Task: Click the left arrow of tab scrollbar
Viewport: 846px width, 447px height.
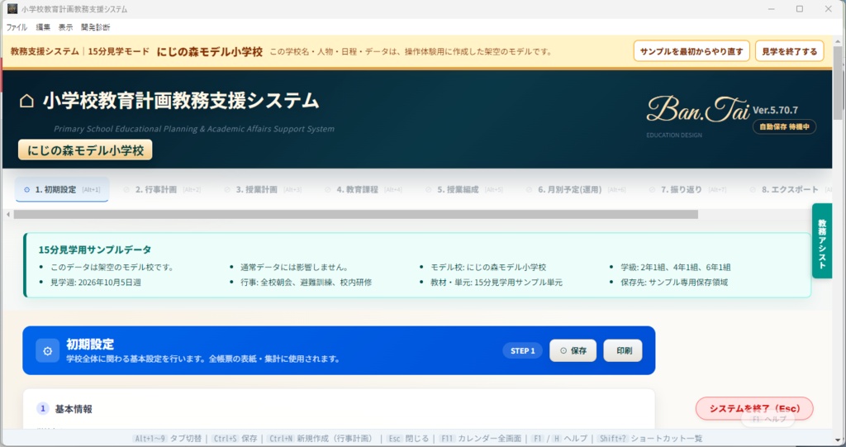Action: click(8, 215)
